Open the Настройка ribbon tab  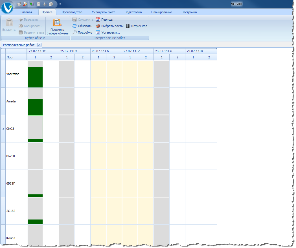189,12
